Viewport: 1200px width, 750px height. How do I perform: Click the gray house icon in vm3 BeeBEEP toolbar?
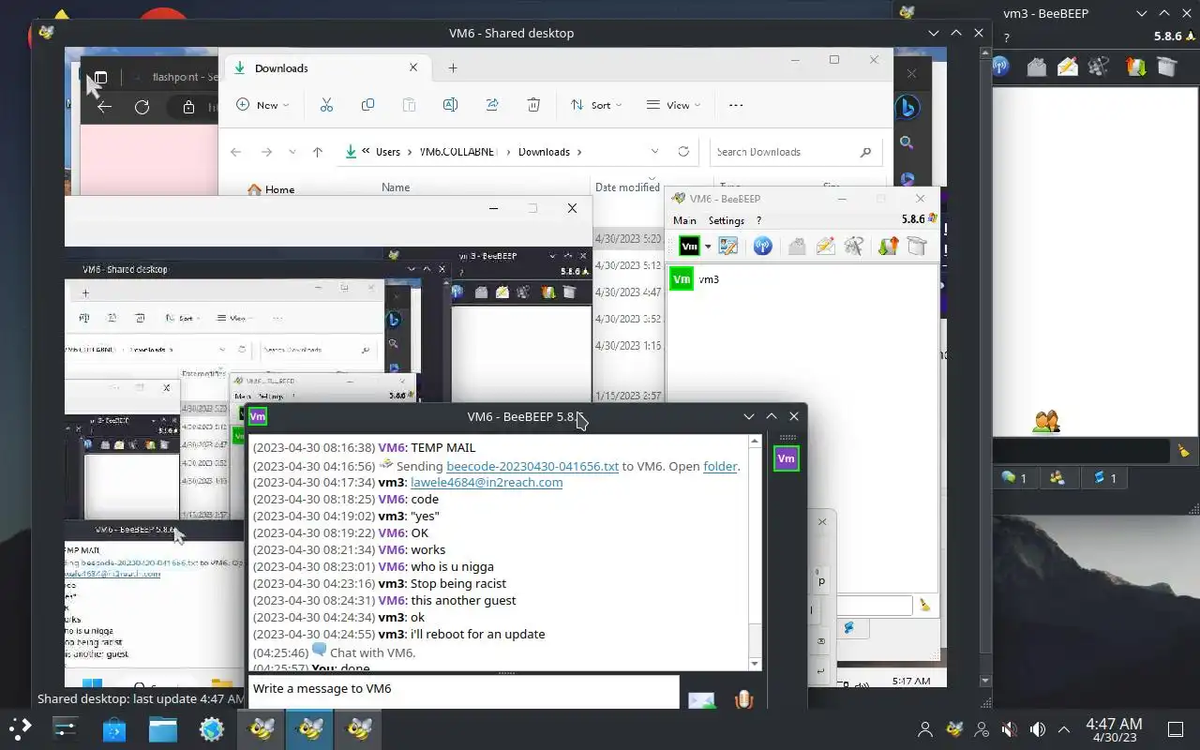[x=1036, y=67]
